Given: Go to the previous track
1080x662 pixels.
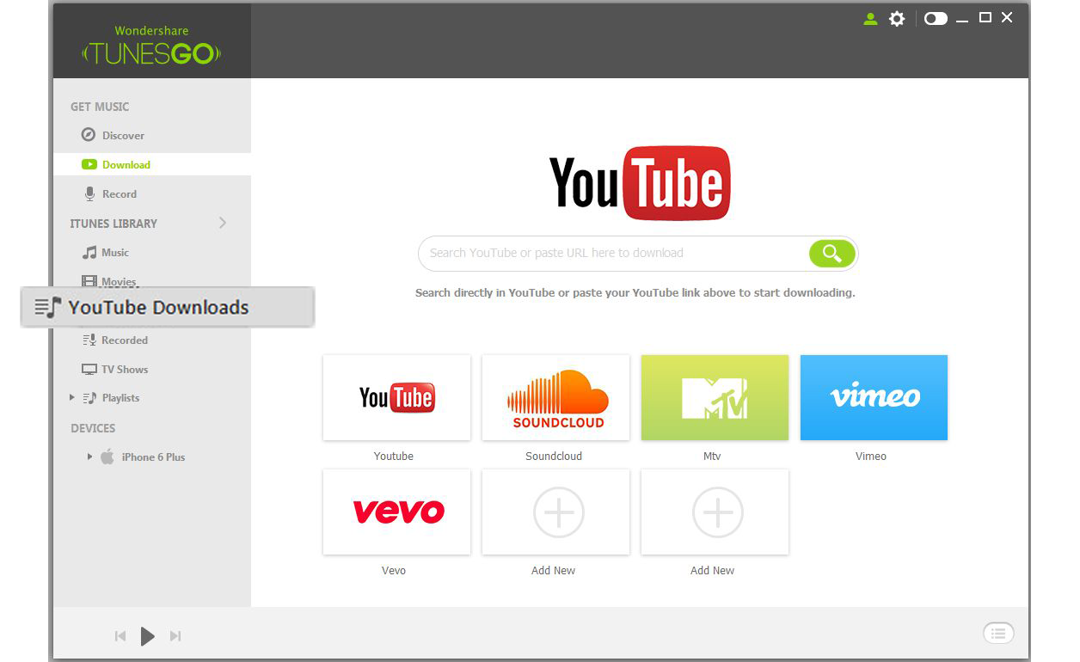Looking at the screenshot, I should 120,636.
